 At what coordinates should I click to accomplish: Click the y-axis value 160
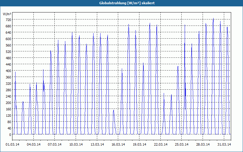click(9, 109)
